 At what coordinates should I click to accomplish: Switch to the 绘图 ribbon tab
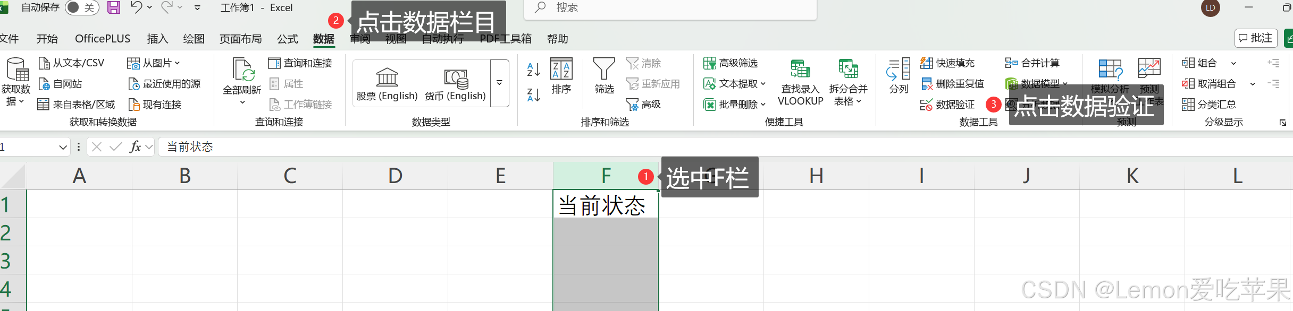(x=194, y=39)
